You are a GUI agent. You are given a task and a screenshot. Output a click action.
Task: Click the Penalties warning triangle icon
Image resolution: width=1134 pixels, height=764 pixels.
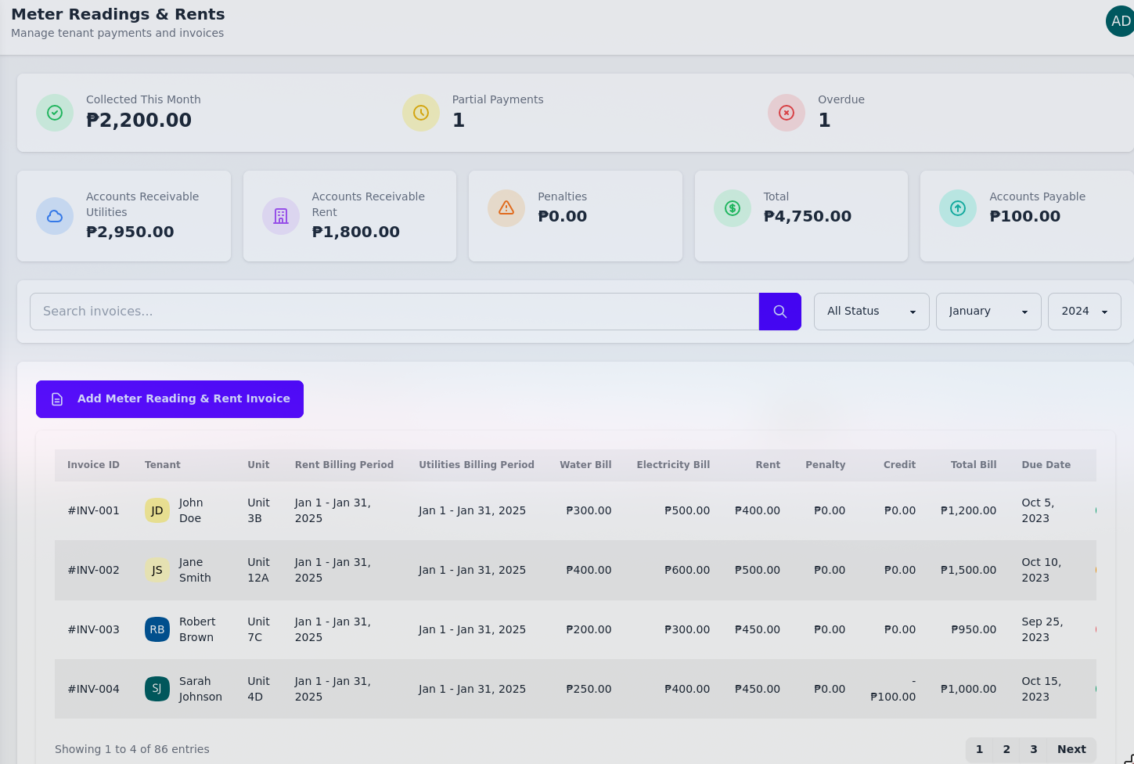coord(506,208)
